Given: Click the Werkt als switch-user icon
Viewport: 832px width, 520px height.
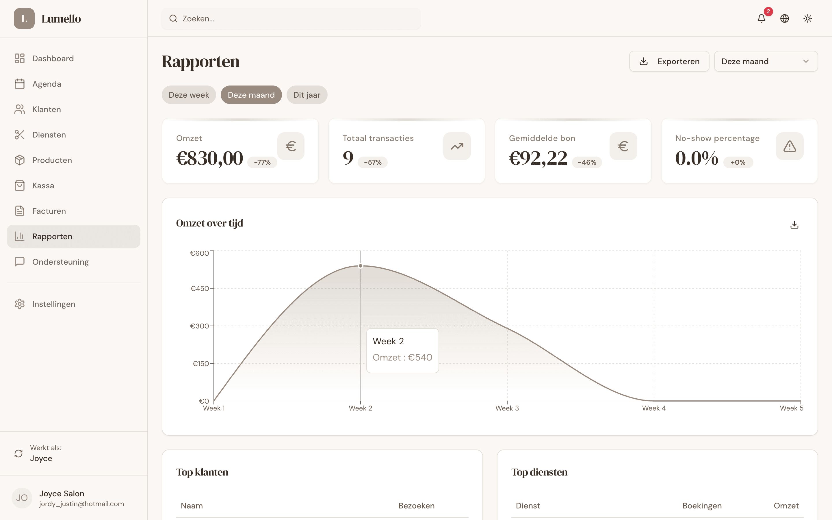Looking at the screenshot, I should (18, 453).
